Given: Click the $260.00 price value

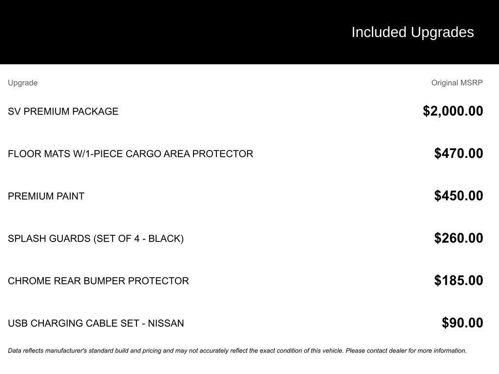Looking at the screenshot, I should [459, 238].
